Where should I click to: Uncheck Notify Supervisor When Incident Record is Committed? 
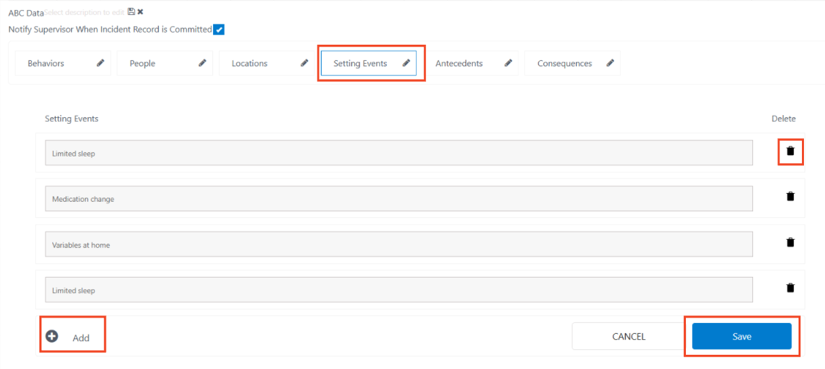(x=218, y=29)
